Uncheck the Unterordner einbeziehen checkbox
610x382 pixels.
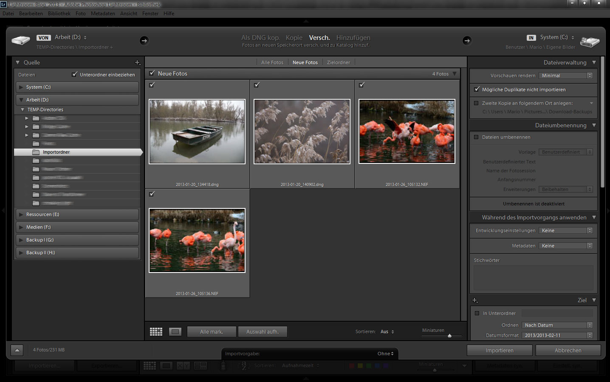(75, 74)
